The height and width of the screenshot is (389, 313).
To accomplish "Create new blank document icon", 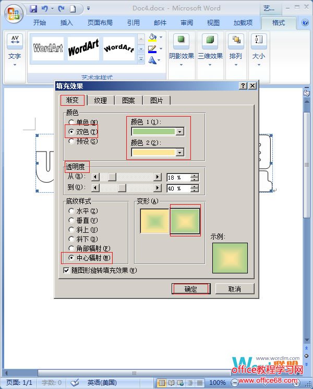I will click(x=73, y=9).
